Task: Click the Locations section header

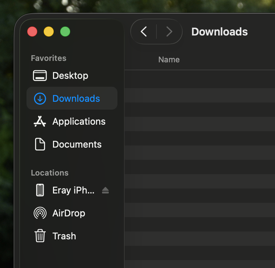Action: [50, 173]
